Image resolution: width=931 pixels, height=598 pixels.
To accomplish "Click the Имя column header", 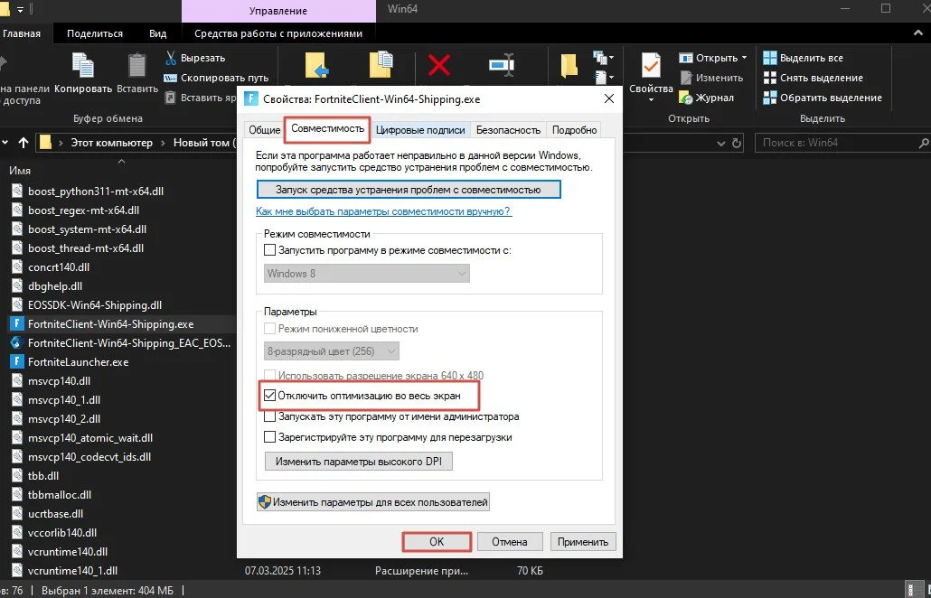I will pyautogui.click(x=20, y=171).
